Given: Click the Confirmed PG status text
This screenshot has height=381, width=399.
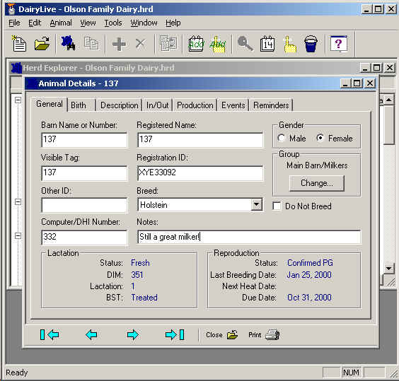Looking at the screenshot, I should (310, 263).
